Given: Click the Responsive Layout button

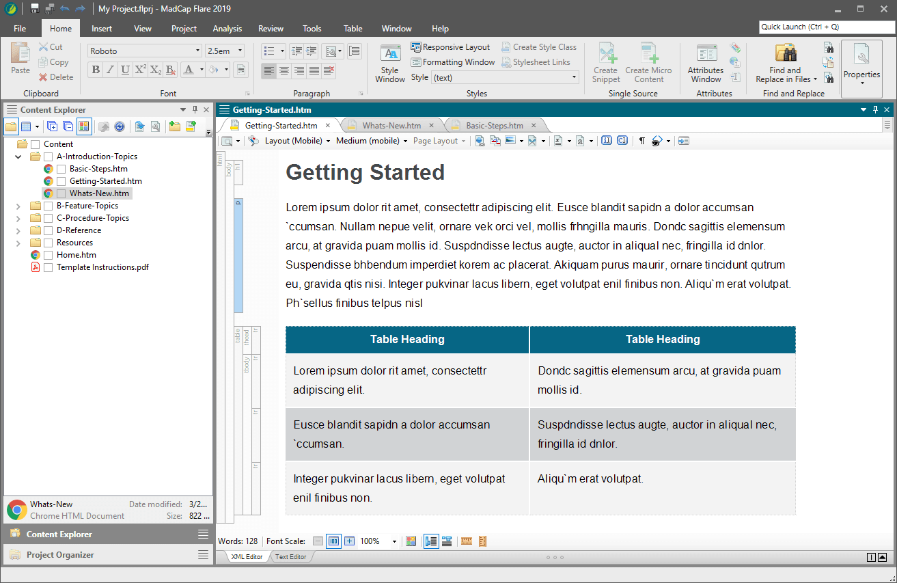Looking at the screenshot, I should click(x=450, y=47).
